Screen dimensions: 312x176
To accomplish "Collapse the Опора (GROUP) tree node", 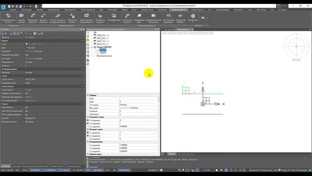I will tap(92, 47).
